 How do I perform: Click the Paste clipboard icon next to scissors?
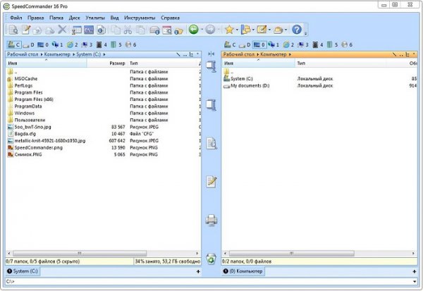click(140, 30)
